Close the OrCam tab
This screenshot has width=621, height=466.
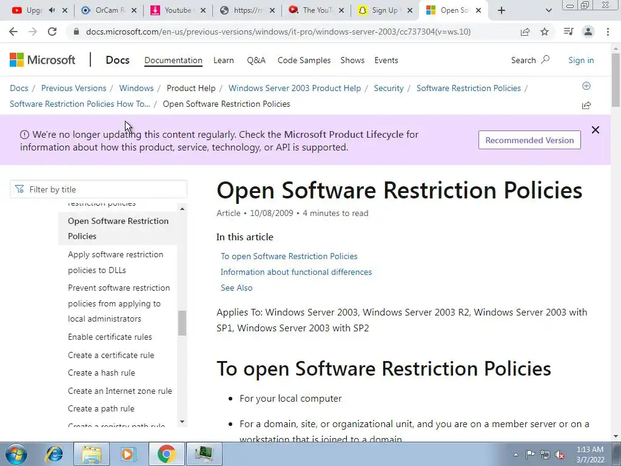point(134,10)
